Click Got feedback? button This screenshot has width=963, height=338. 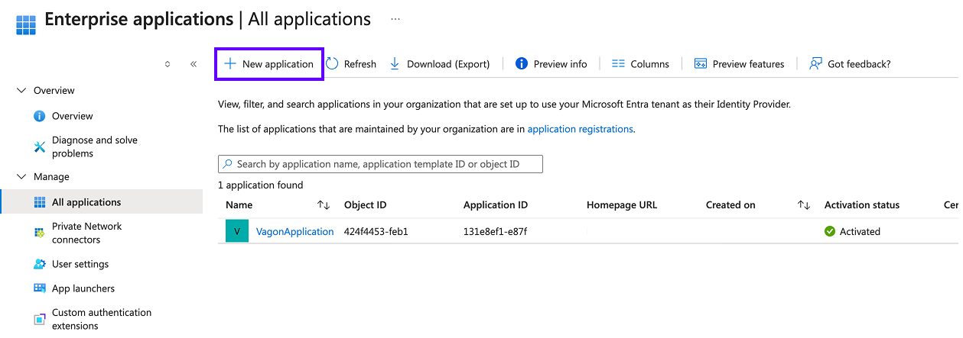(850, 64)
